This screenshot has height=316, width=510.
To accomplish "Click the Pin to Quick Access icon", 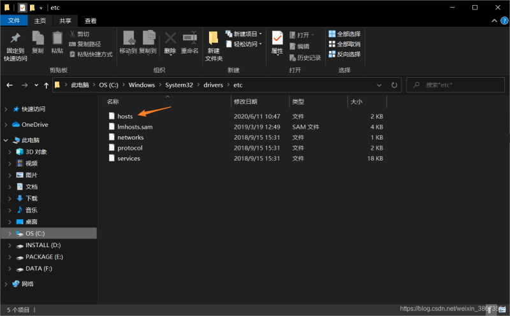I will click(x=15, y=41).
